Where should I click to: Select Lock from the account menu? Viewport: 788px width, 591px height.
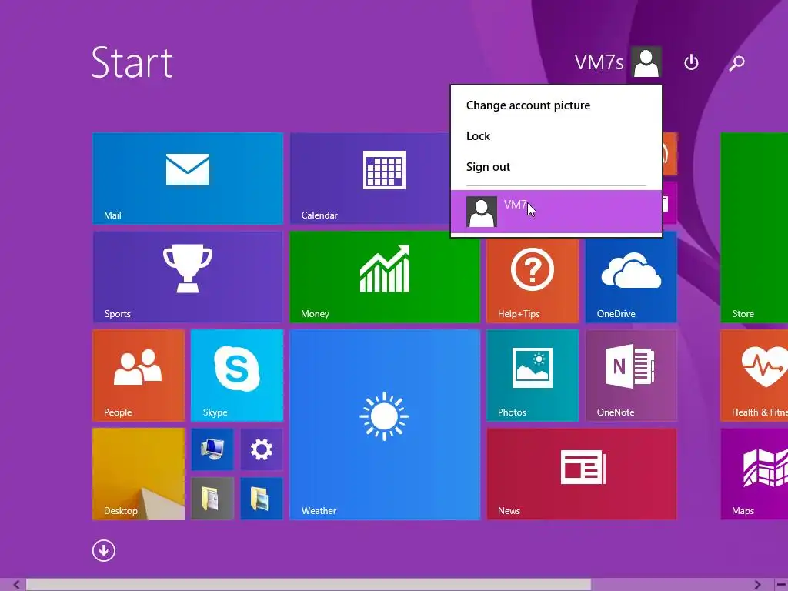pos(478,136)
